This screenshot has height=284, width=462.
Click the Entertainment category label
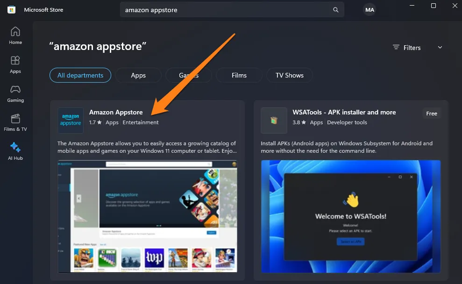pyautogui.click(x=141, y=122)
